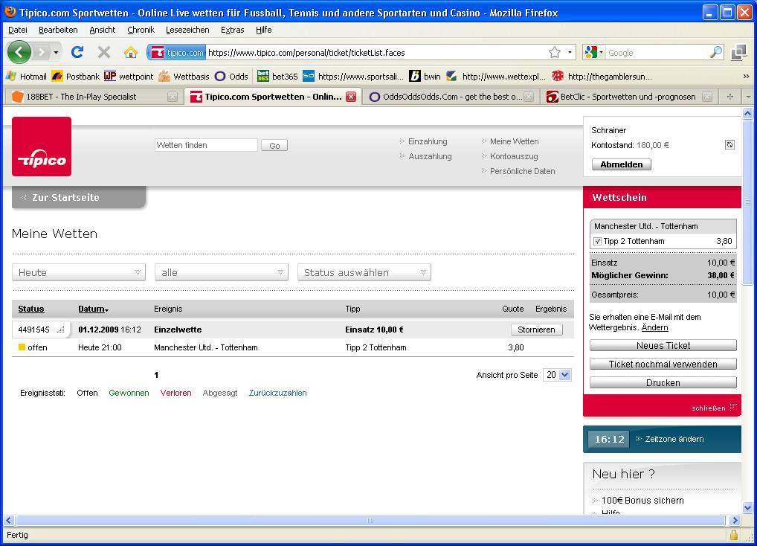The width and height of the screenshot is (757, 546).
Task: Open the Ansicht menu
Action: [103, 30]
